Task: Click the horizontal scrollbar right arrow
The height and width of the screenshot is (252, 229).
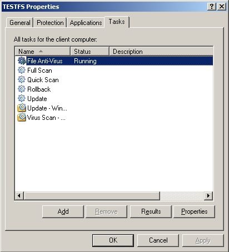Action: pyautogui.click(x=208, y=196)
